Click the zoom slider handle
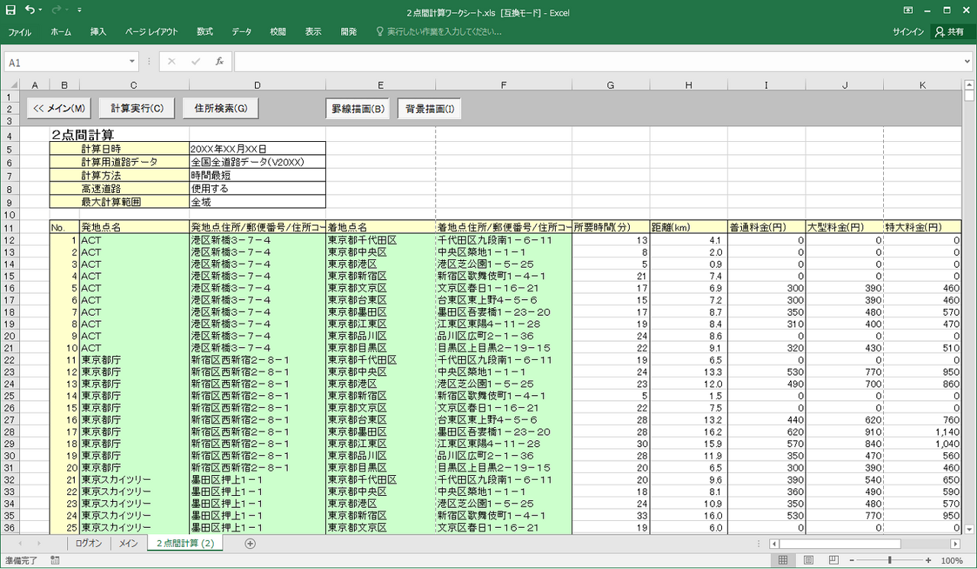This screenshot has height=569, width=977. [890, 561]
